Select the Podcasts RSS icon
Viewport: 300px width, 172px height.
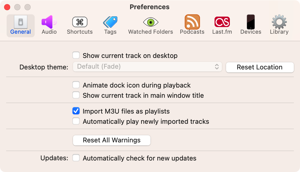coord(192,22)
